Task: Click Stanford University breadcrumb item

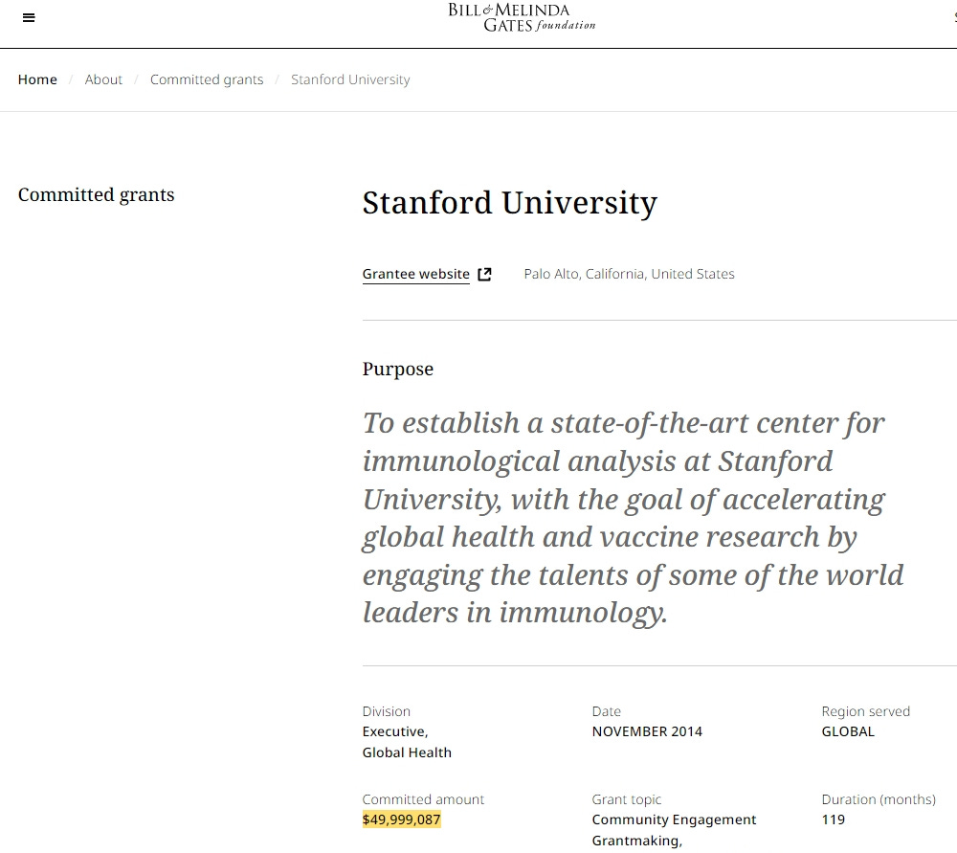Action: (350, 79)
